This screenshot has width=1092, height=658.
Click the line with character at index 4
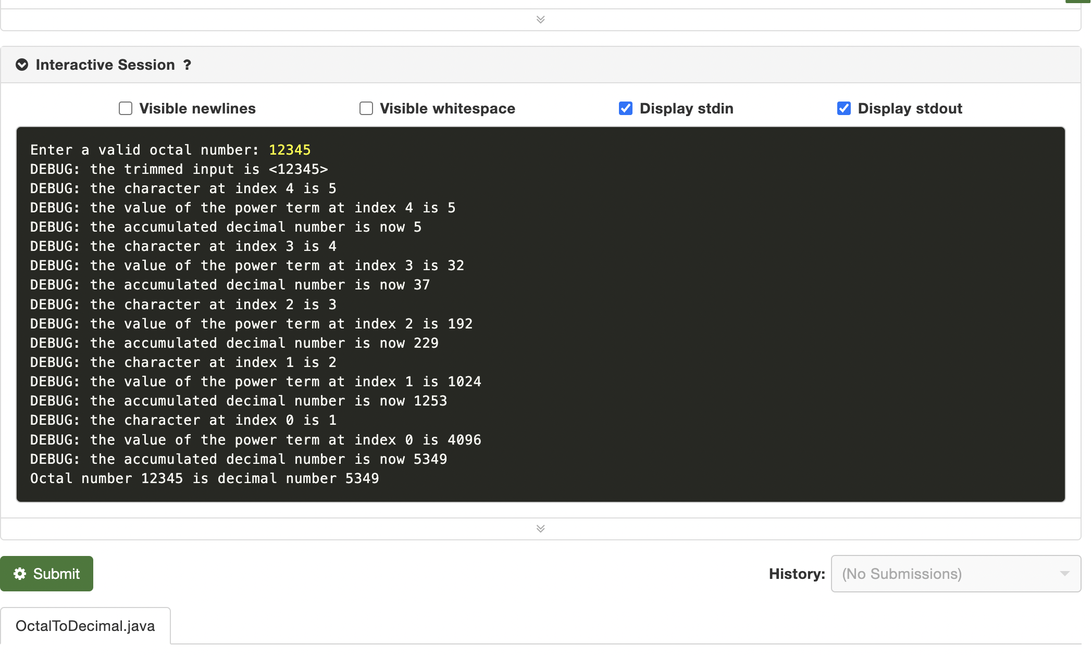pos(183,188)
